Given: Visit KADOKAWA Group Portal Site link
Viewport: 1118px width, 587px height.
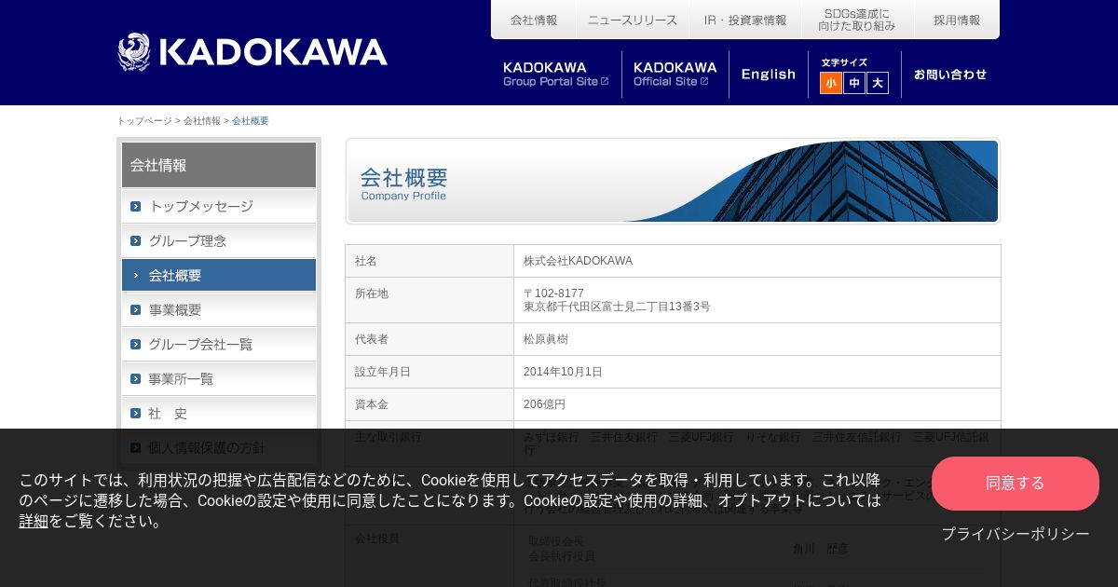Looking at the screenshot, I should [556, 75].
